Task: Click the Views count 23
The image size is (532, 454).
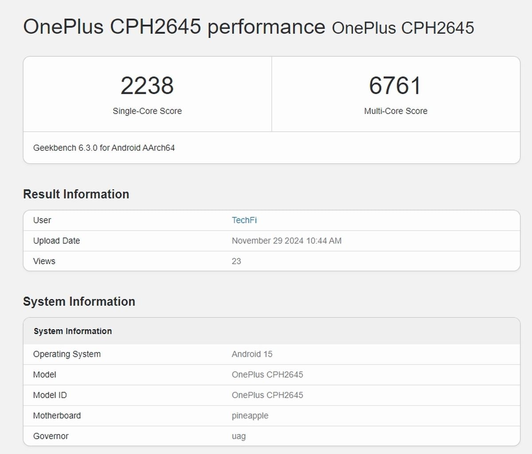Action: [x=236, y=261]
